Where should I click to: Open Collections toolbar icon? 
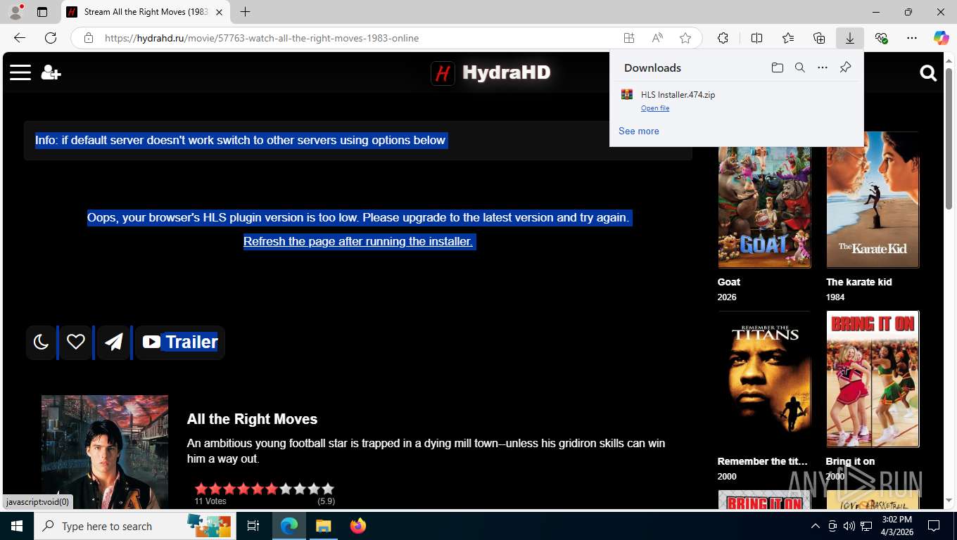(x=818, y=38)
